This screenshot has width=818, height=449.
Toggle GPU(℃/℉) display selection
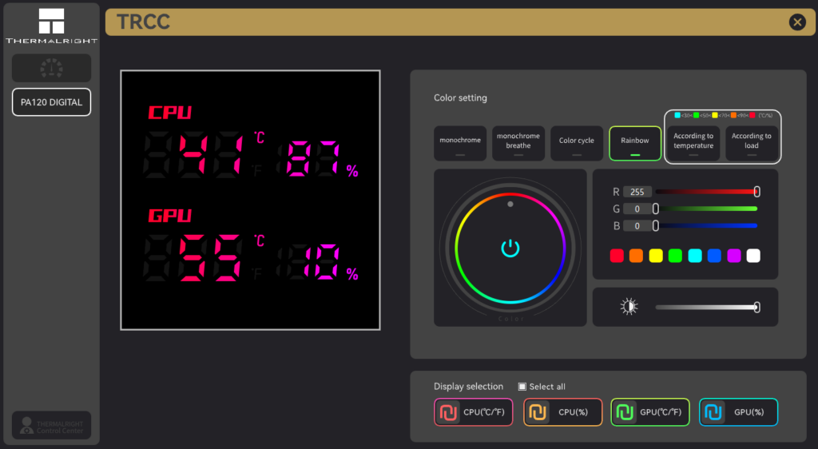[650, 412]
